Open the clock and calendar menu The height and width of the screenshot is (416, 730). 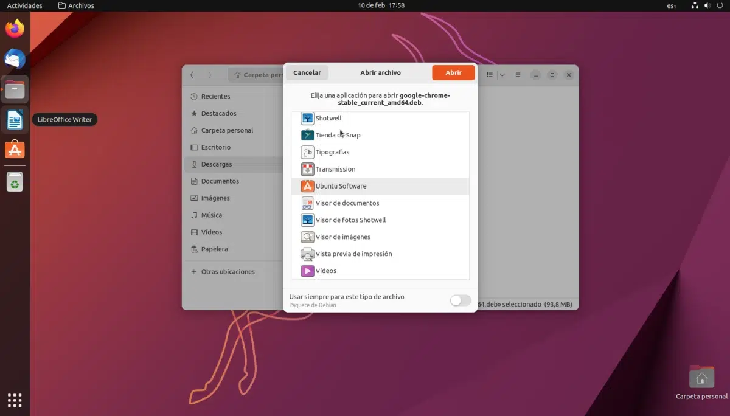point(381,5)
